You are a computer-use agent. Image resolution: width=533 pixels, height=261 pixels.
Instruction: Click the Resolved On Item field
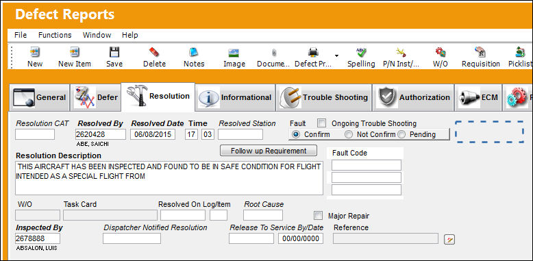[x=219, y=215]
